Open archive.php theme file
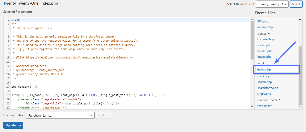Viewport: 306px width, 132px height. pos(265,27)
